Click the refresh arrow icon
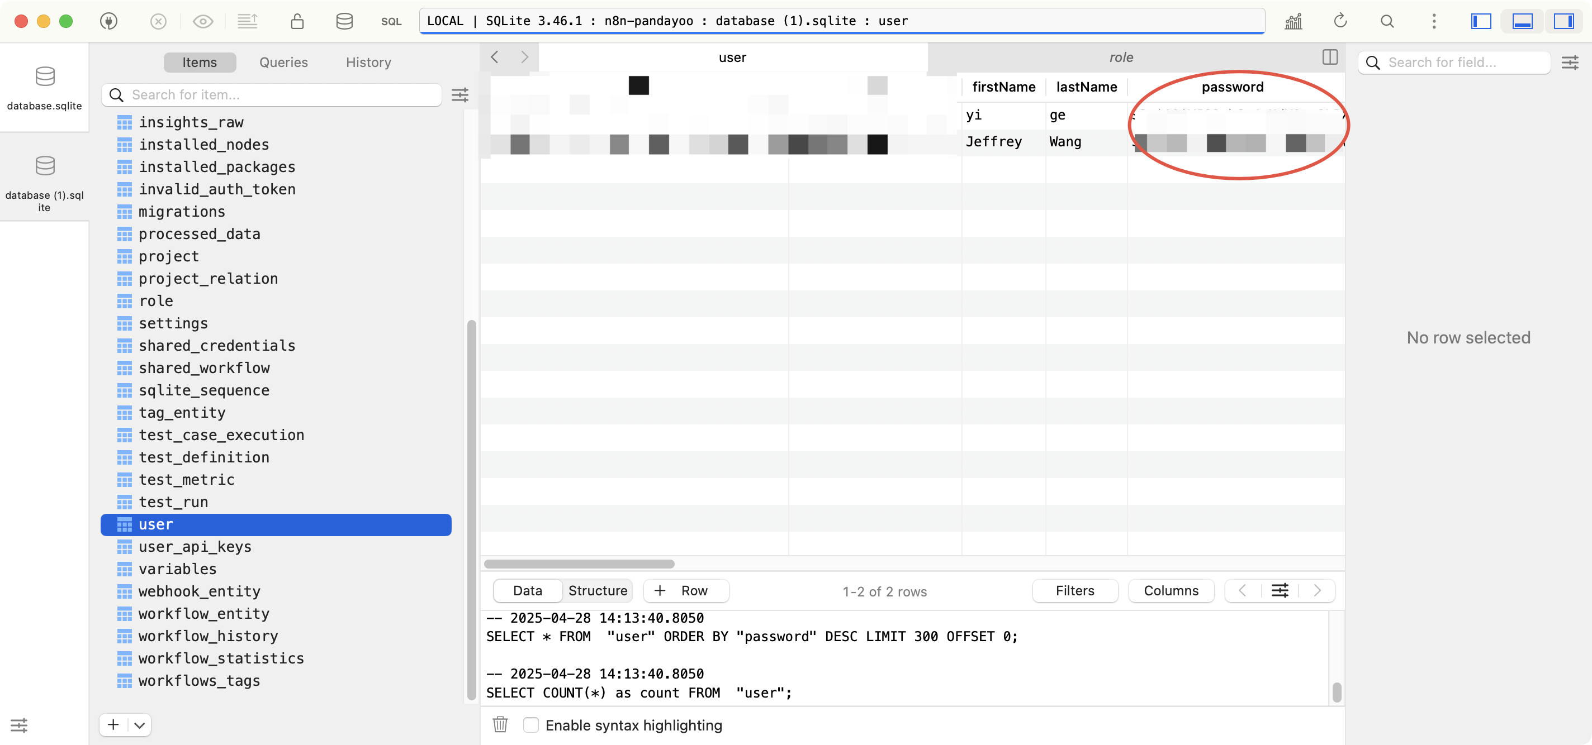Viewport: 1592px width, 745px height. tap(1340, 21)
